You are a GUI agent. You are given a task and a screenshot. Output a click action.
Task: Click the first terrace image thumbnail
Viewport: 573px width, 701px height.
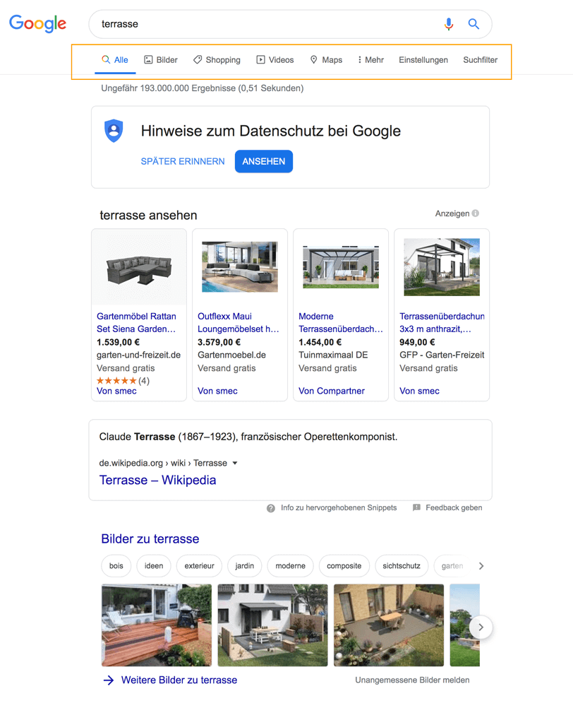155,625
